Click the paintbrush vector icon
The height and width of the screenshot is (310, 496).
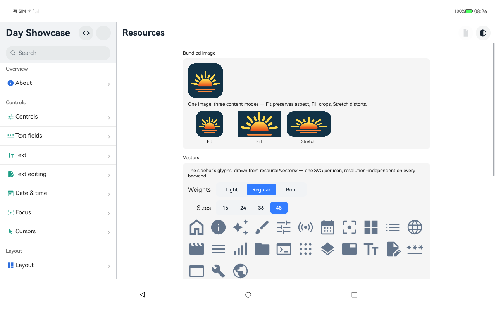coord(262,227)
